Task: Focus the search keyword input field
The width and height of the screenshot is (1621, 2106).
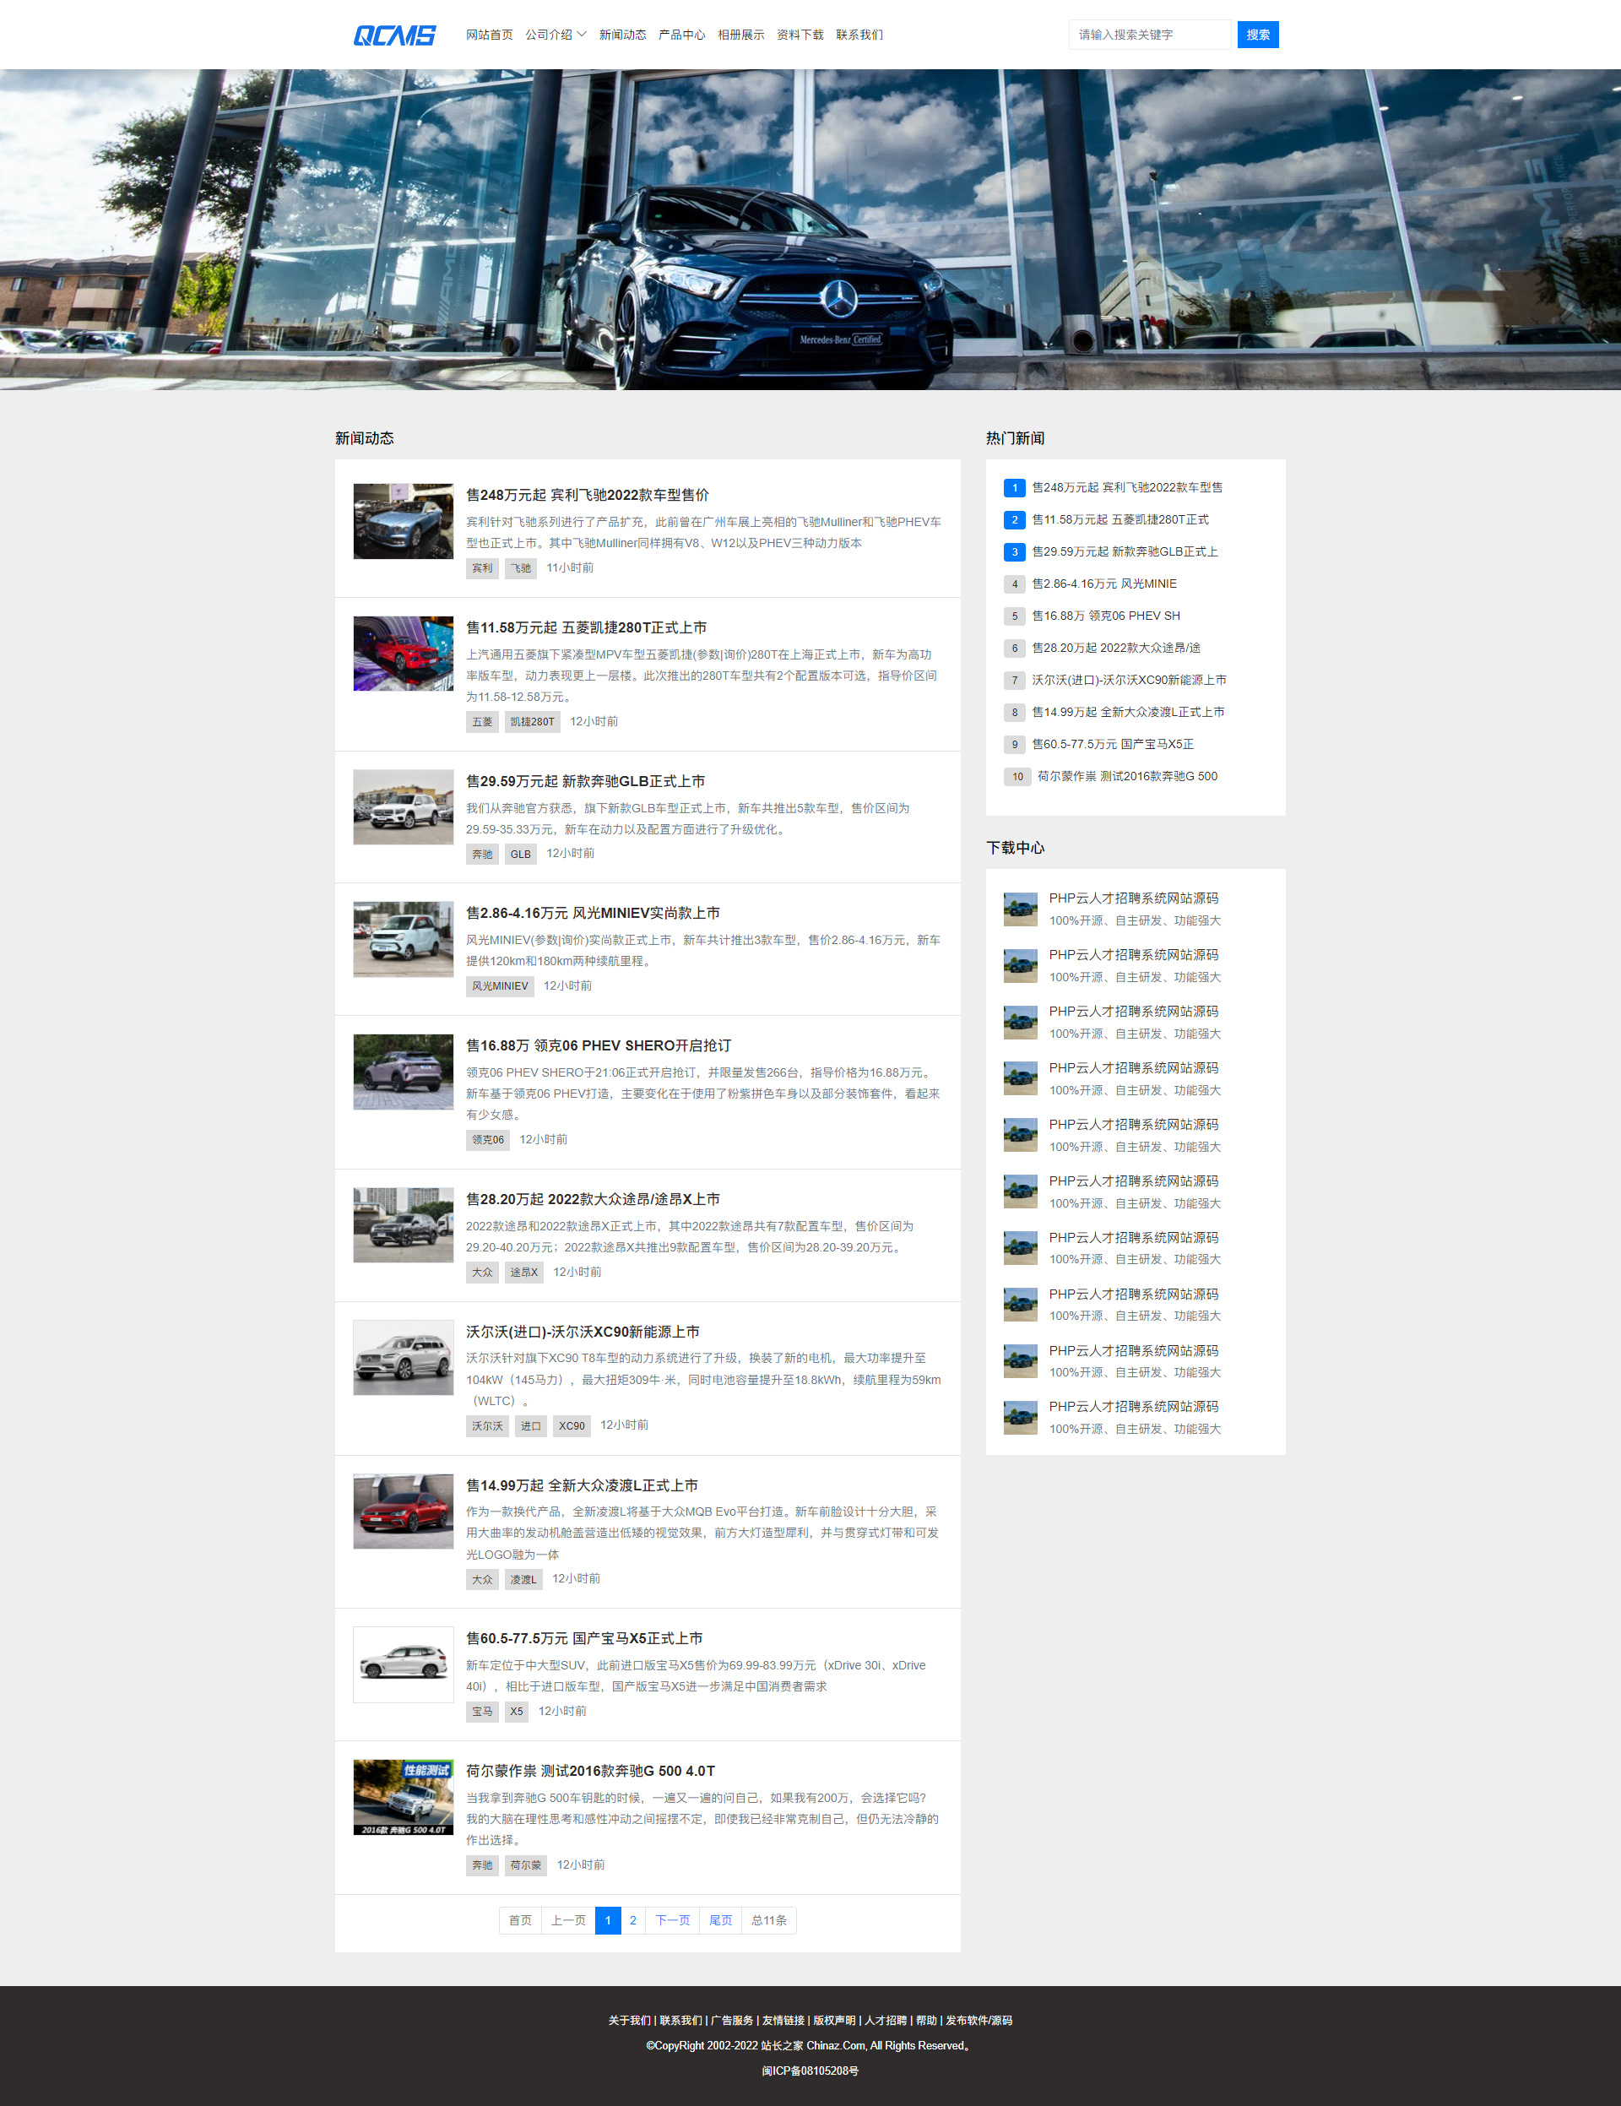Action: pyautogui.click(x=1149, y=35)
